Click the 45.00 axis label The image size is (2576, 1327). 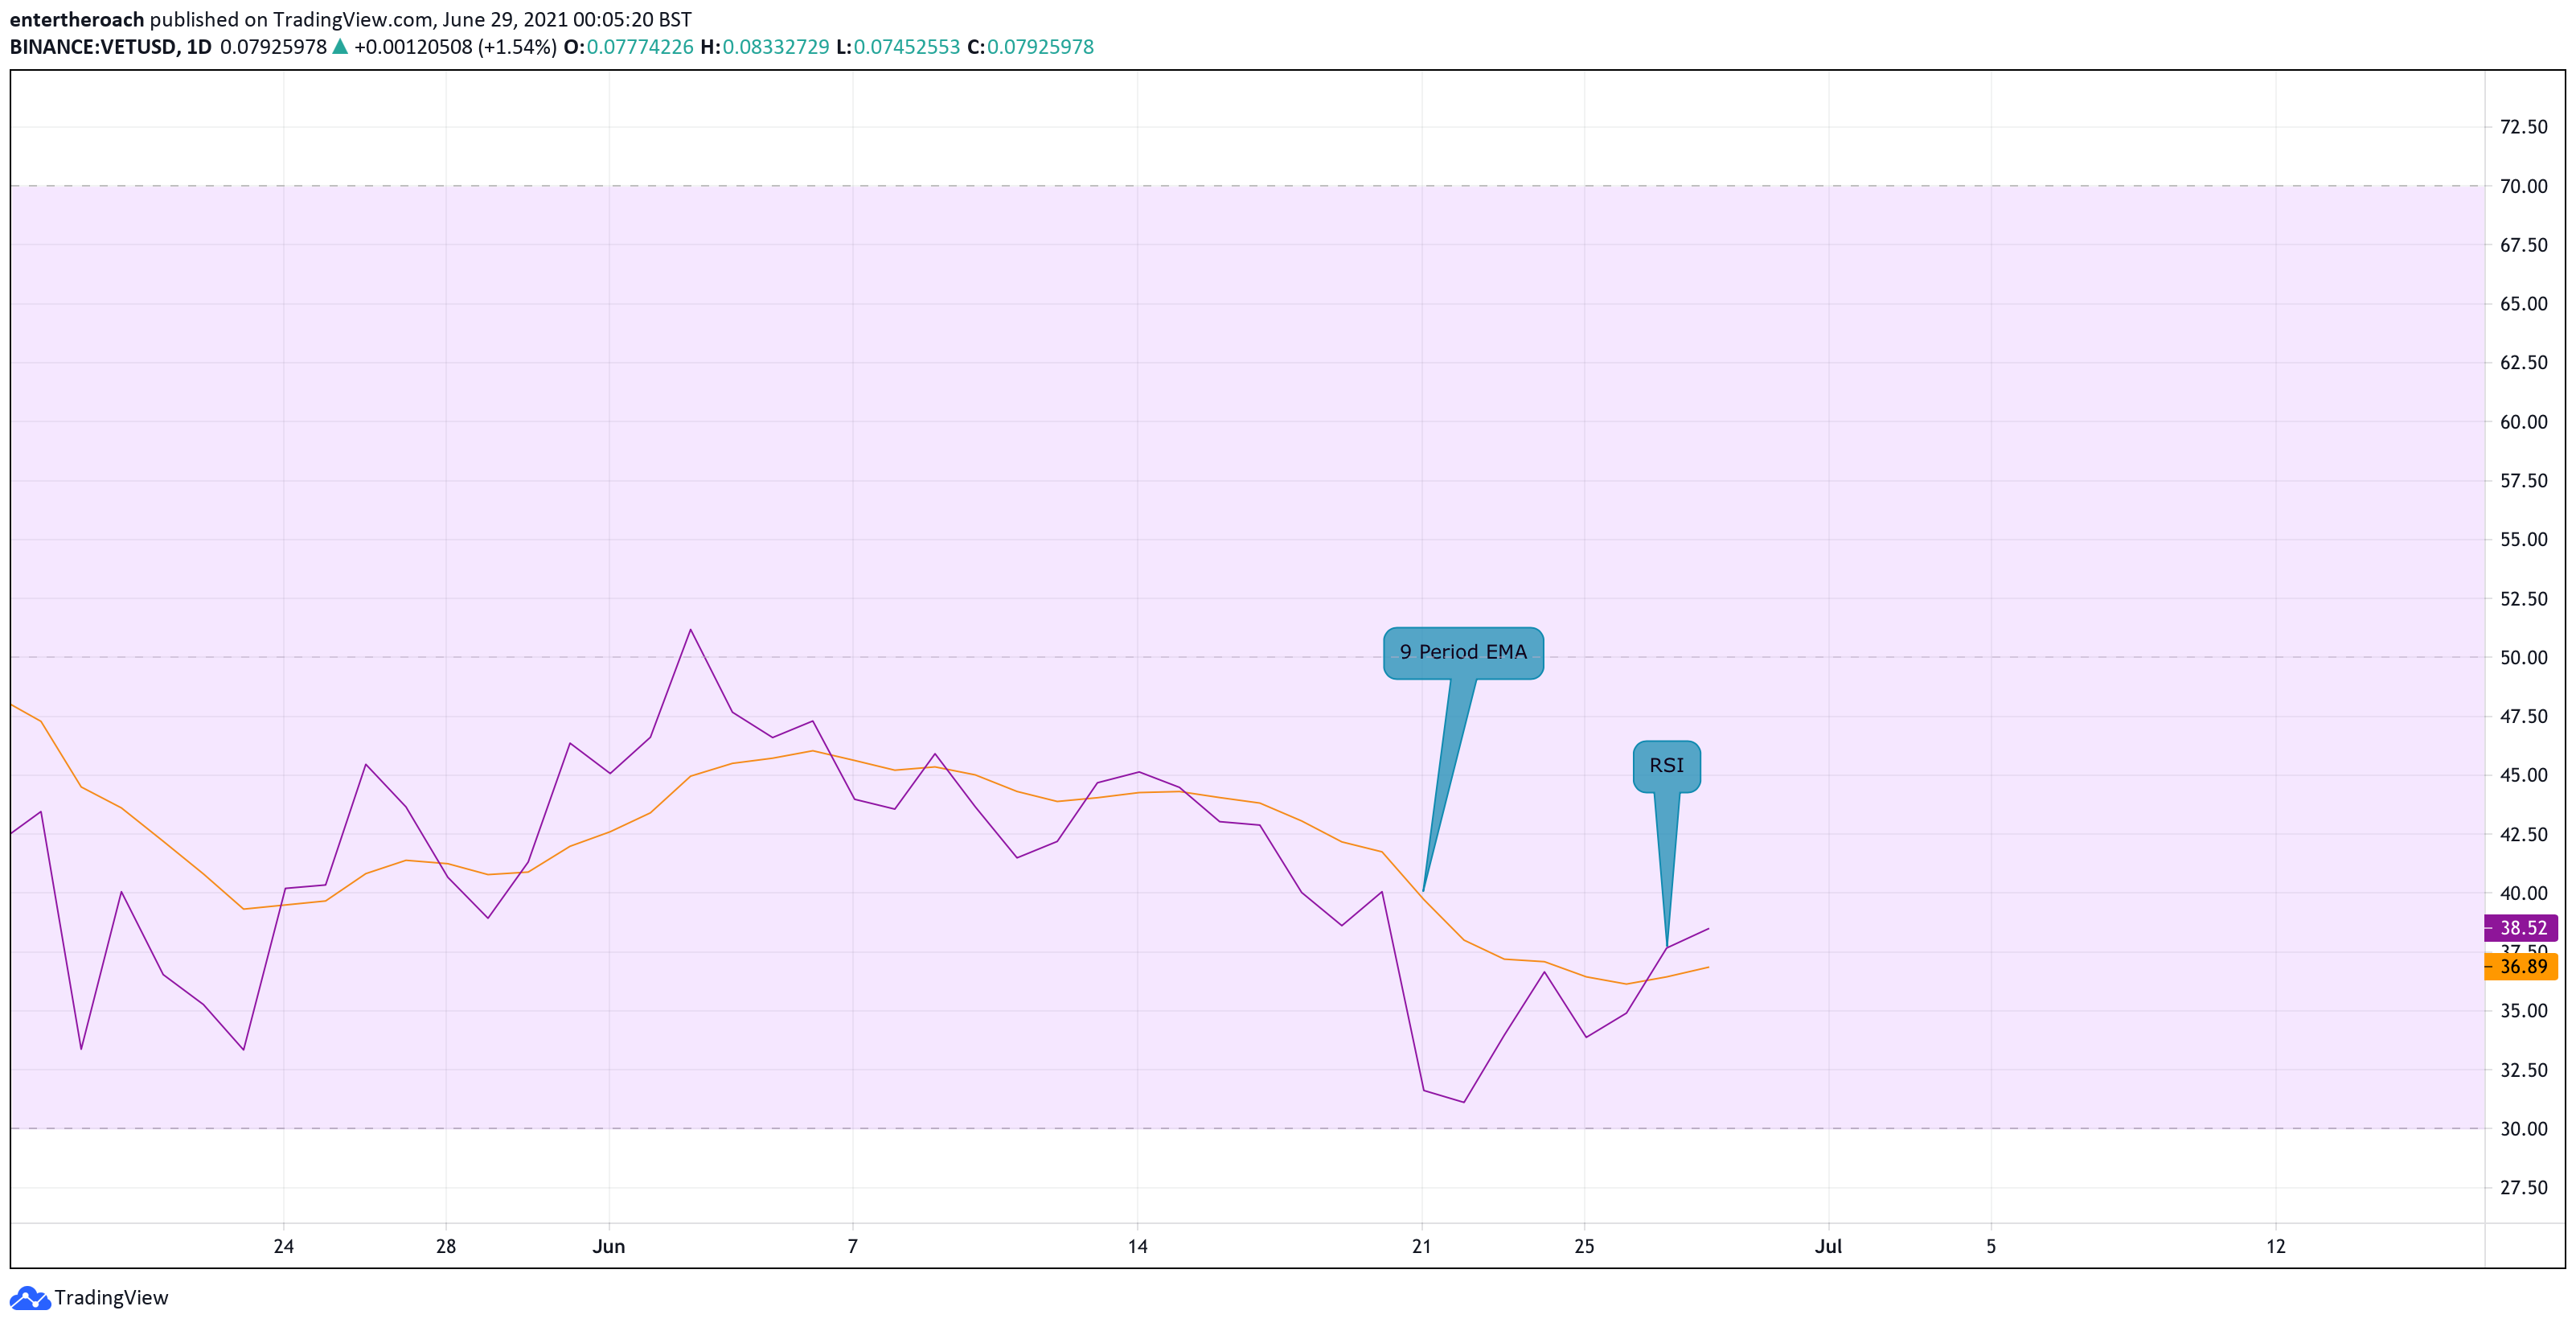tap(2524, 775)
